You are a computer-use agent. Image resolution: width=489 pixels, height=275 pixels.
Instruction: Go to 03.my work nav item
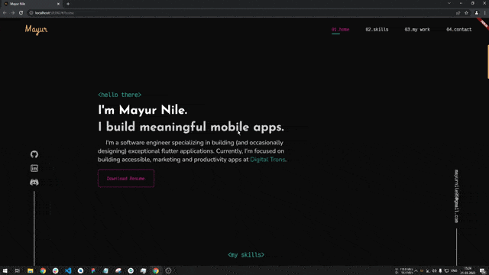click(417, 30)
